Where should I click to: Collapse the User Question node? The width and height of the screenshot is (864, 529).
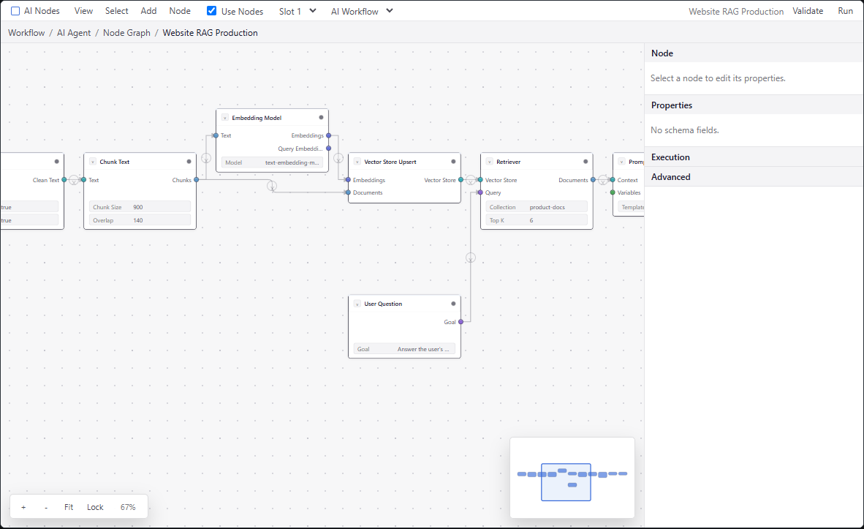(357, 304)
